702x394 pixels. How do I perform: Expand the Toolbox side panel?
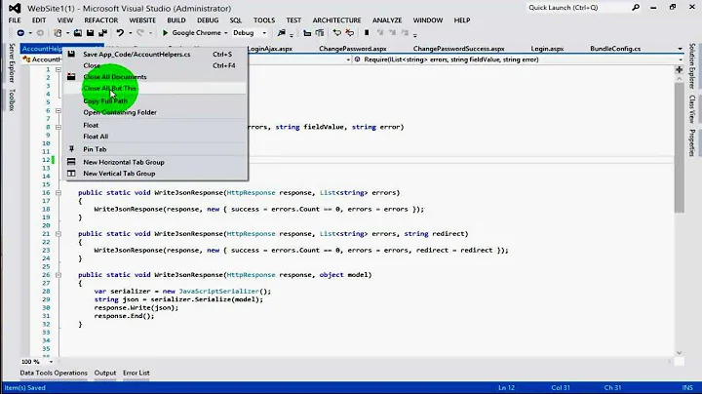click(x=12, y=99)
